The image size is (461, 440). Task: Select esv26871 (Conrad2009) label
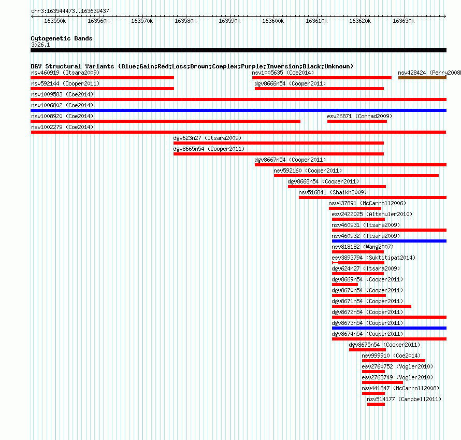tap(359, 116)
